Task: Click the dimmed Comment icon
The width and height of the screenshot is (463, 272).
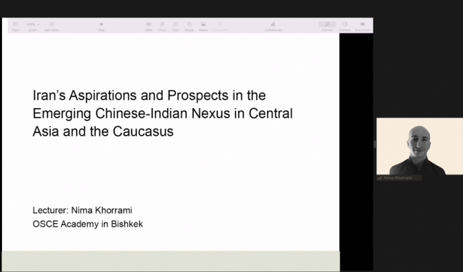Action: pos(220,26)
